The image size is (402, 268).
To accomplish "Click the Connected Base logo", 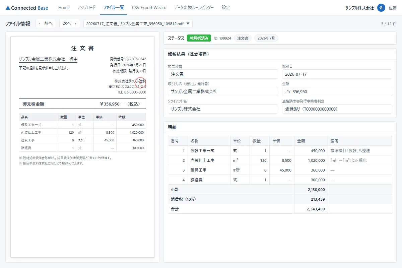I will [x=27, y=8].
